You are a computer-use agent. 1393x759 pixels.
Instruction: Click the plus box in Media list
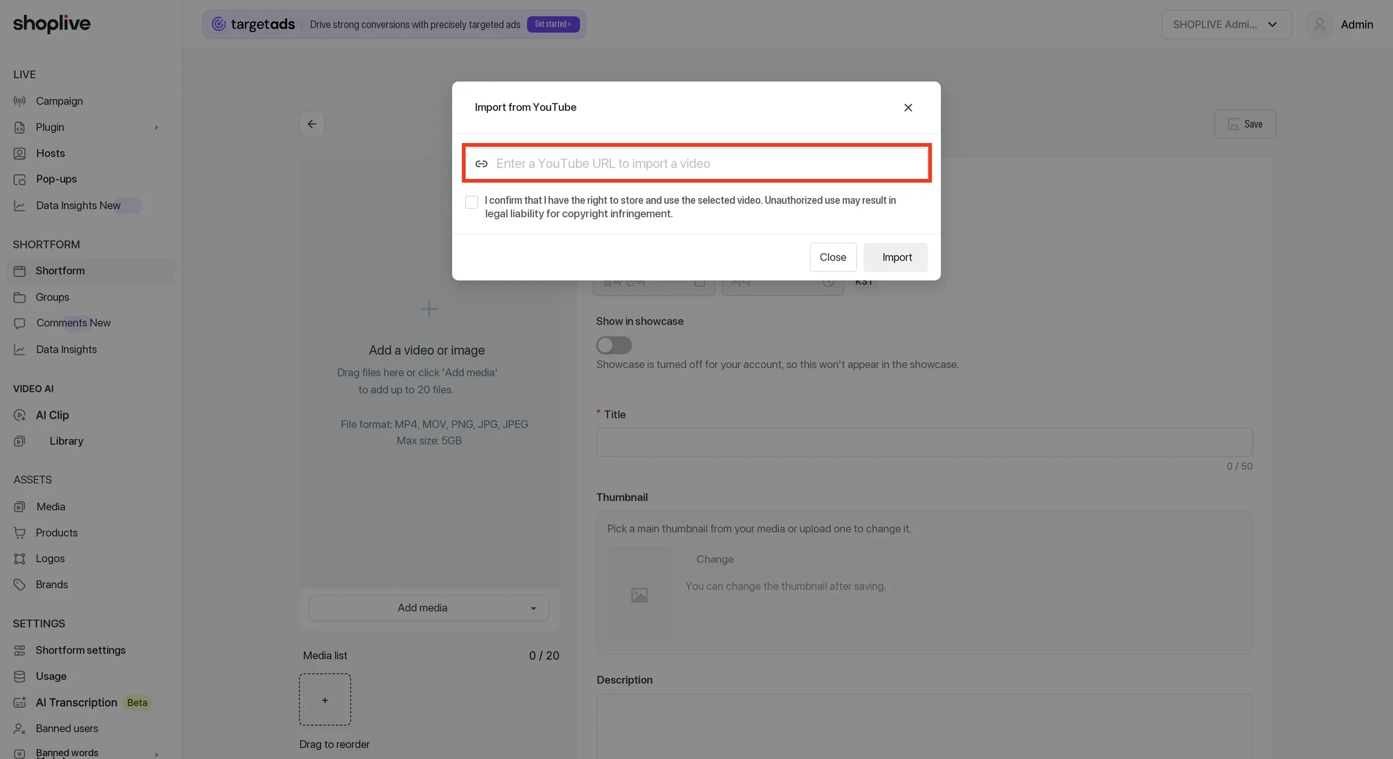[325, 700]
